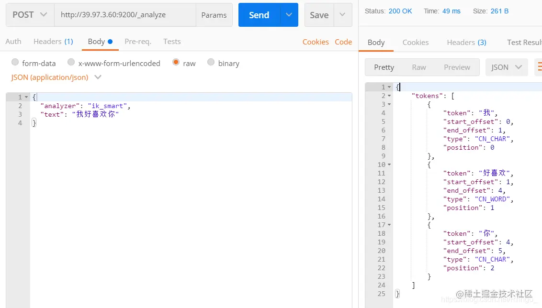Viewport: 542px width, 308px height.
Task: Click the 49 ms time value
Action: pos(452,11)
